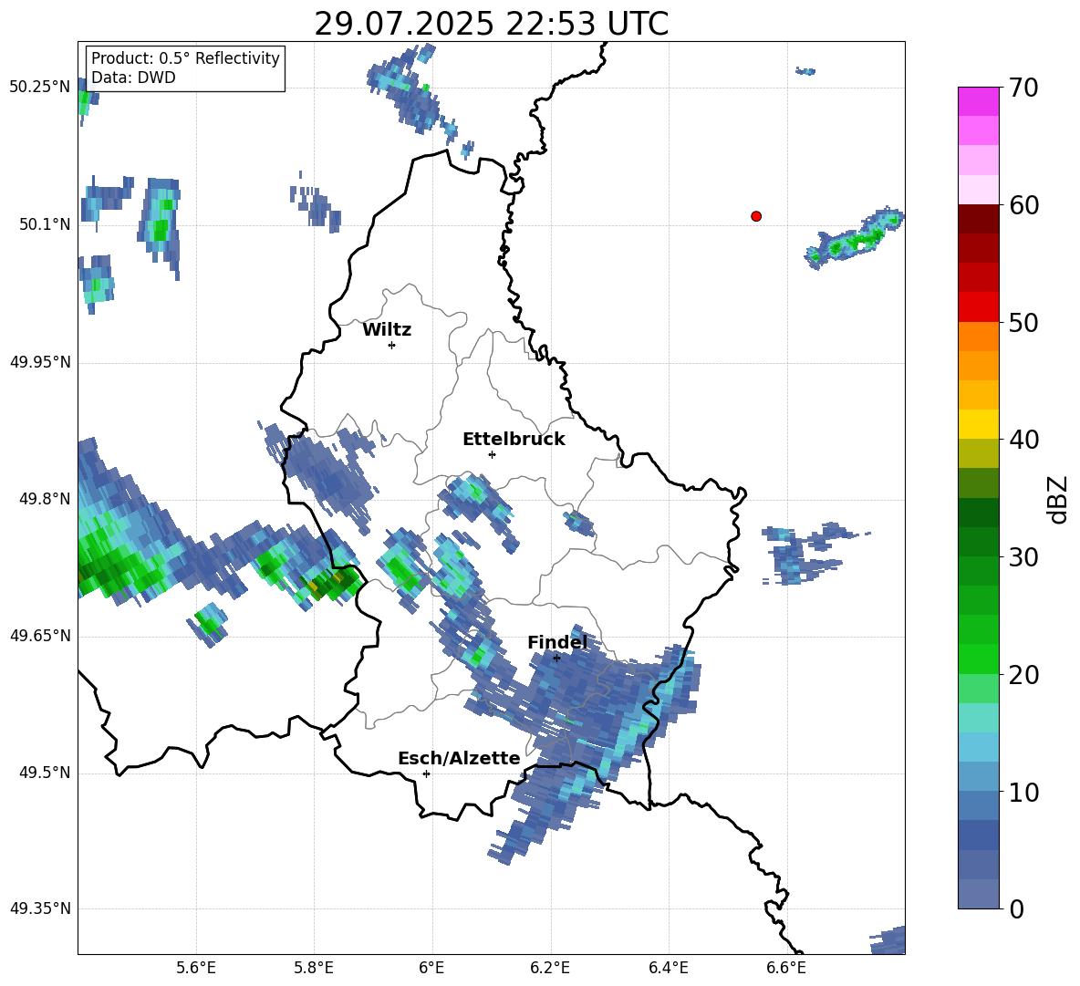
Task: Select the Esch/Alzette city label
Action: [459, 759]
